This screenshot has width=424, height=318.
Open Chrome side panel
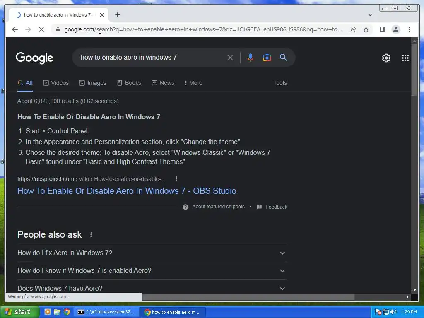382,29
